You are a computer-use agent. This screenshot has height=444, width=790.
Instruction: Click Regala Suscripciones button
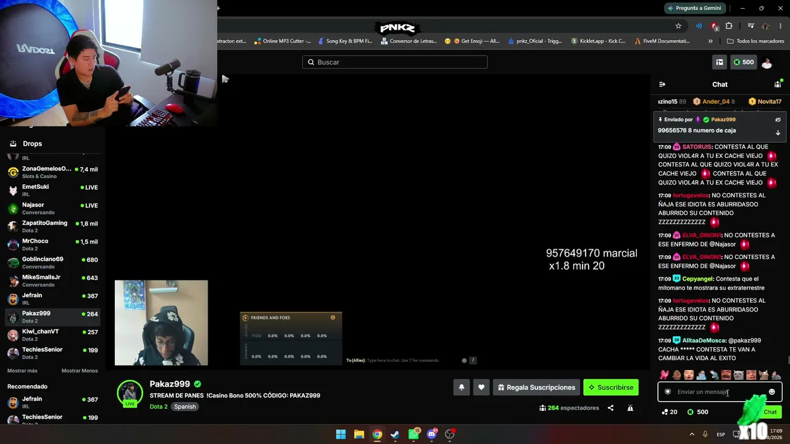point(536,387)
